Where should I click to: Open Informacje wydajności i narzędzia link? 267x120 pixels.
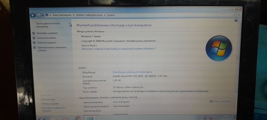pyautogui.click(x=53, y=109)
